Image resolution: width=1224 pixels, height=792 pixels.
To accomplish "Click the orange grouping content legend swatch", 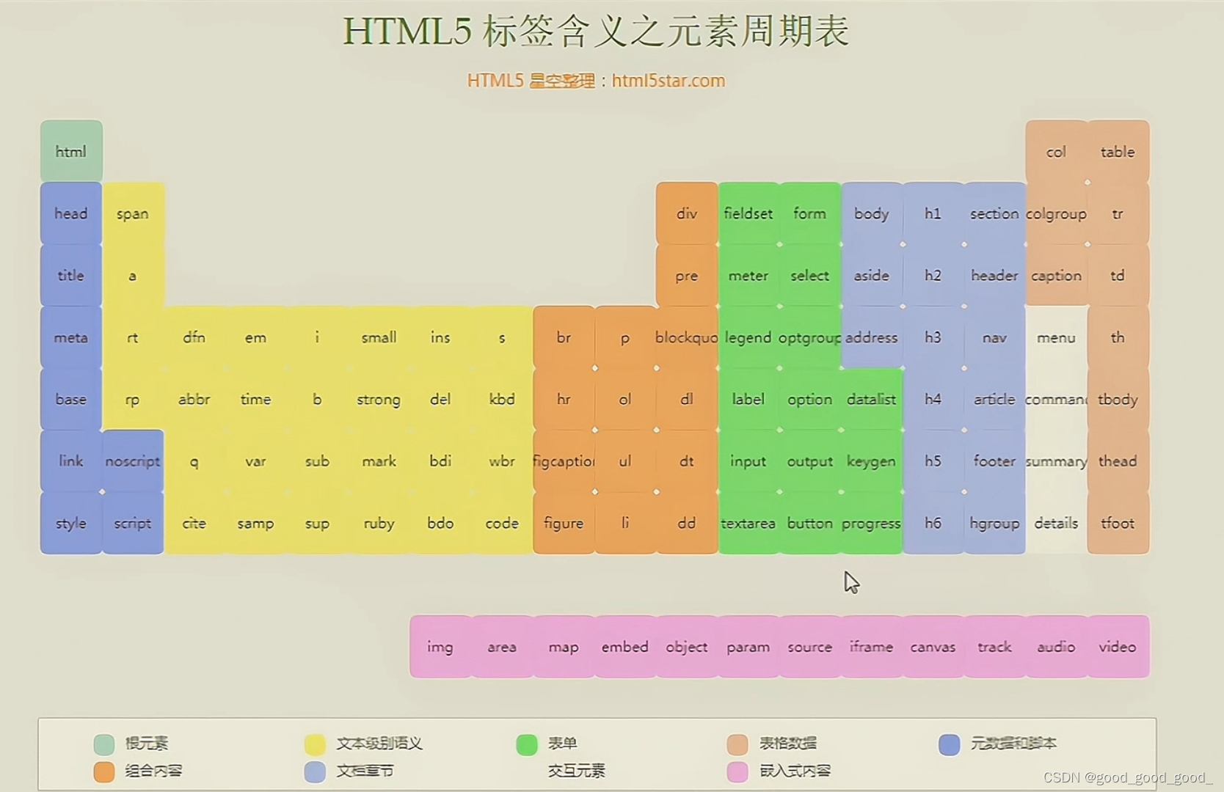I will pos(104,771).
